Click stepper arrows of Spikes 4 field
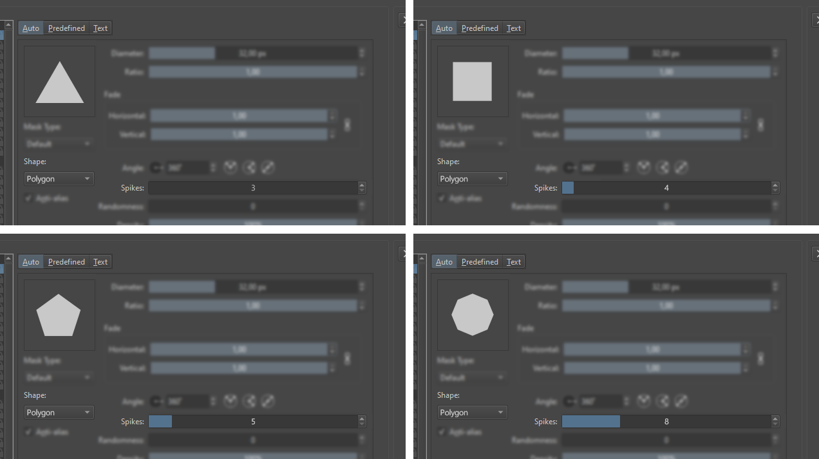The image size is (819, 459). [x=775, y=188]
